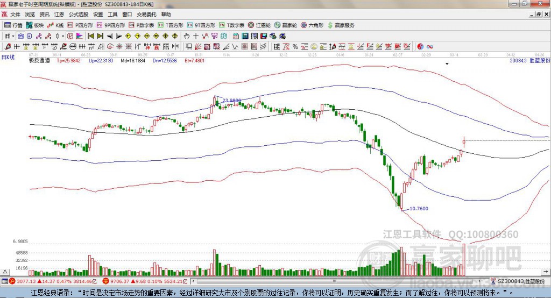Click the small black triangle chart marker
Viewport: 551px width, 298px height.
(447, 64)
